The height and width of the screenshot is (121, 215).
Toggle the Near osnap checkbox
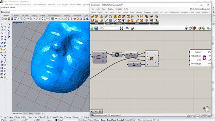(x=8, y=117)
